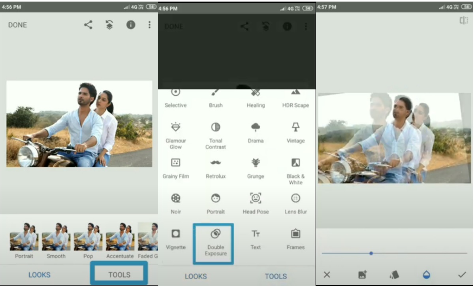Tap the couple photo in left screen

[x=79, y=124]
